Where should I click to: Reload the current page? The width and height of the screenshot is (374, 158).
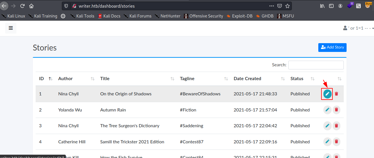[x=22, y=6]
